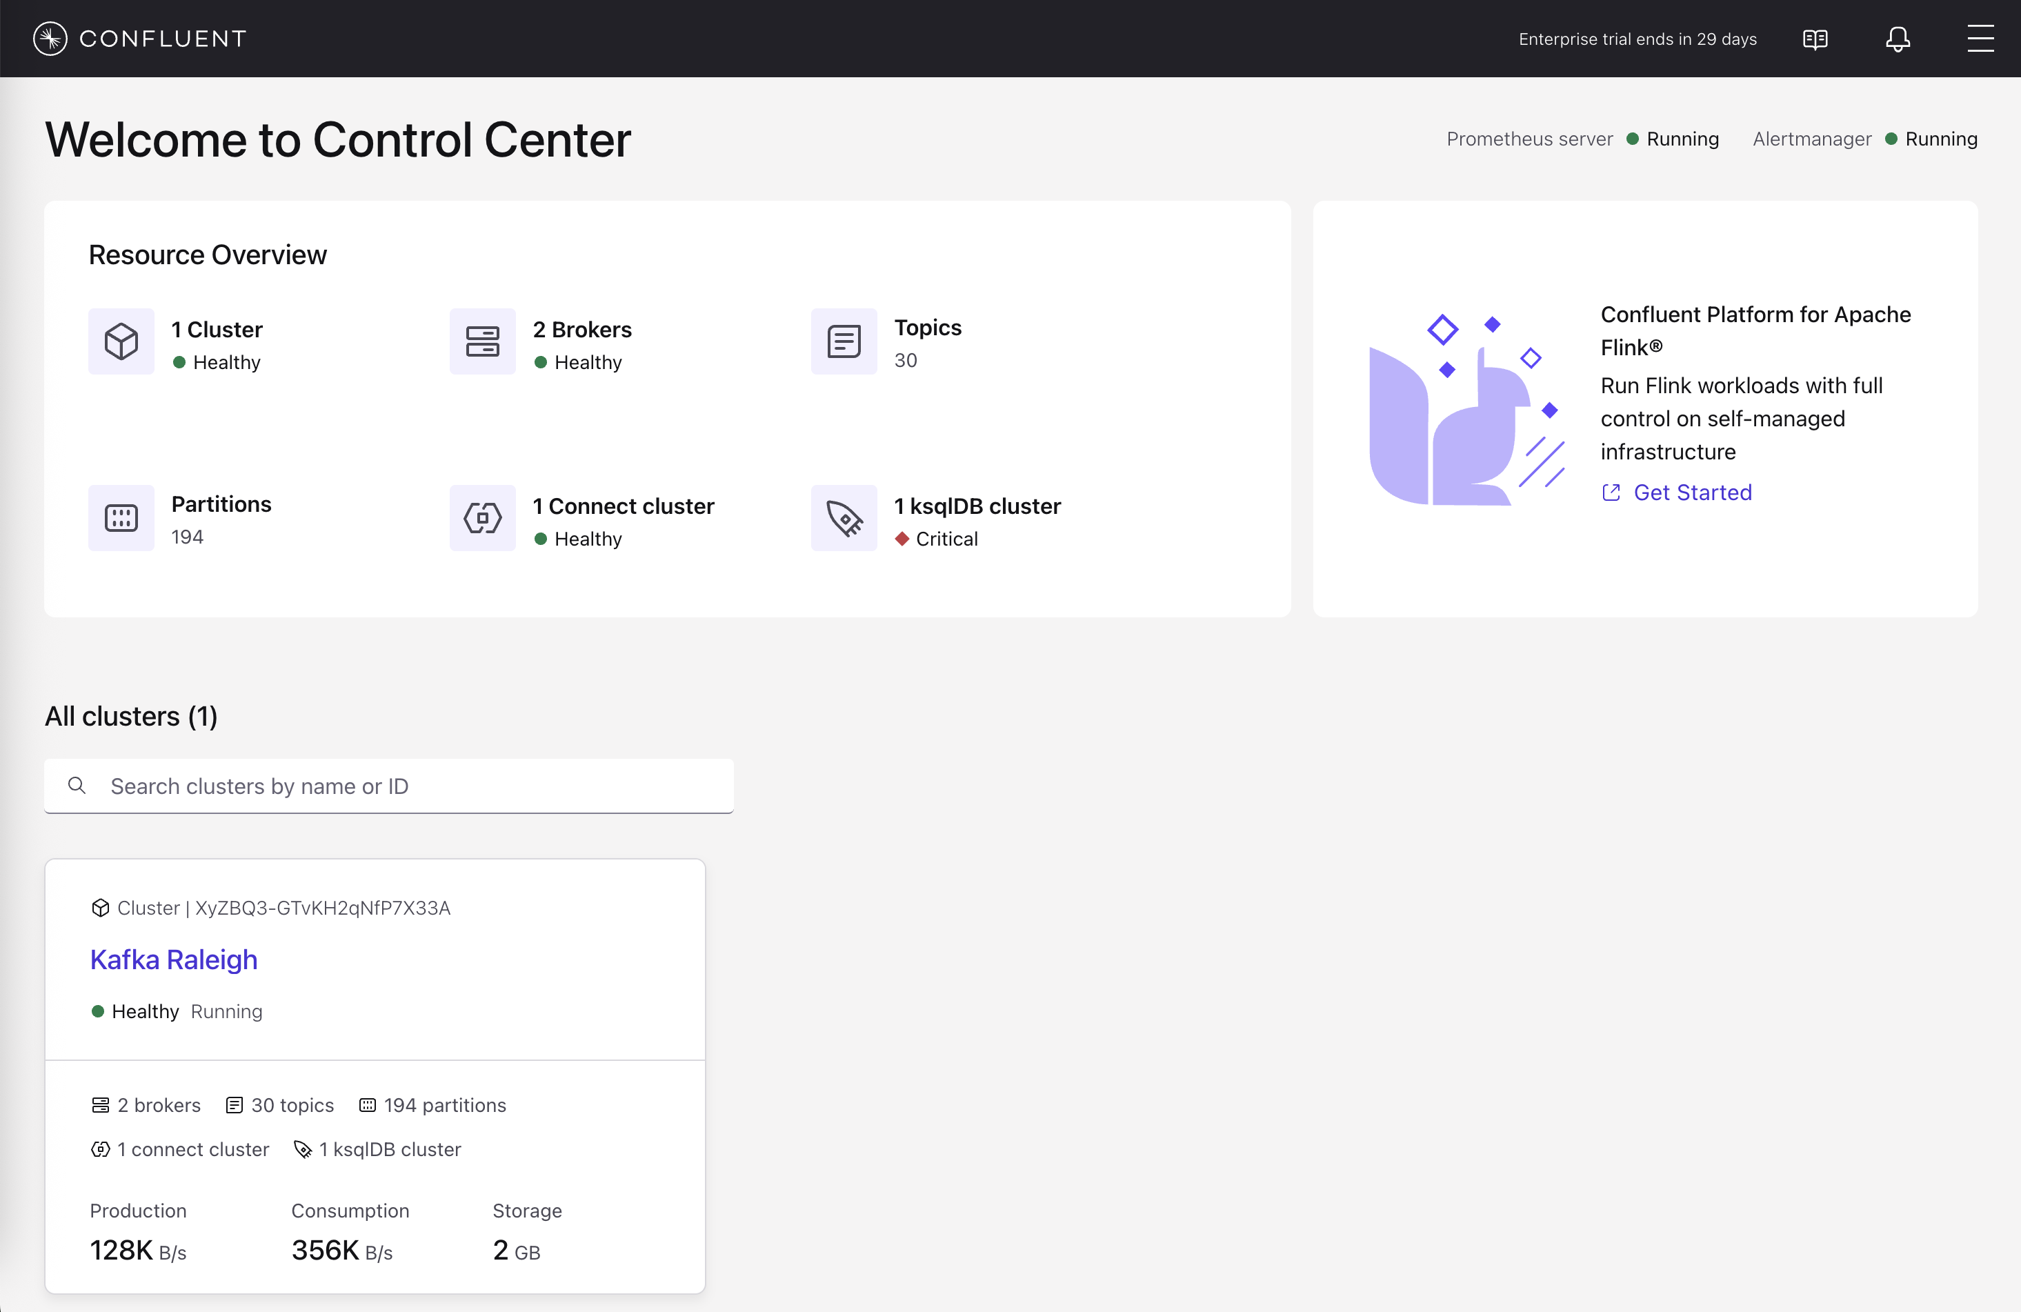Click the Confluent logo icon
The height and width of the screenshot is (1312, 2021).
click(50, 38)
